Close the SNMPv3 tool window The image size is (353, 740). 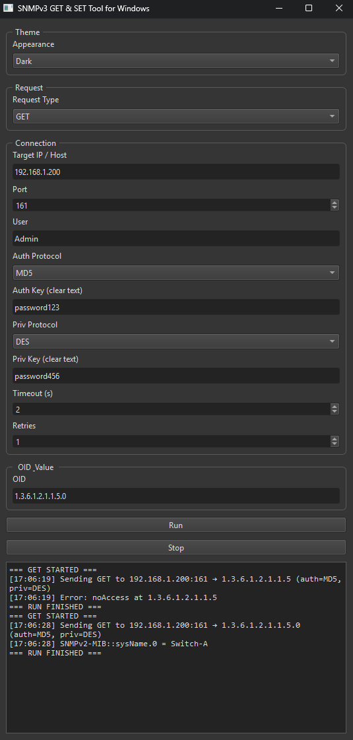(x=338, y=8)
